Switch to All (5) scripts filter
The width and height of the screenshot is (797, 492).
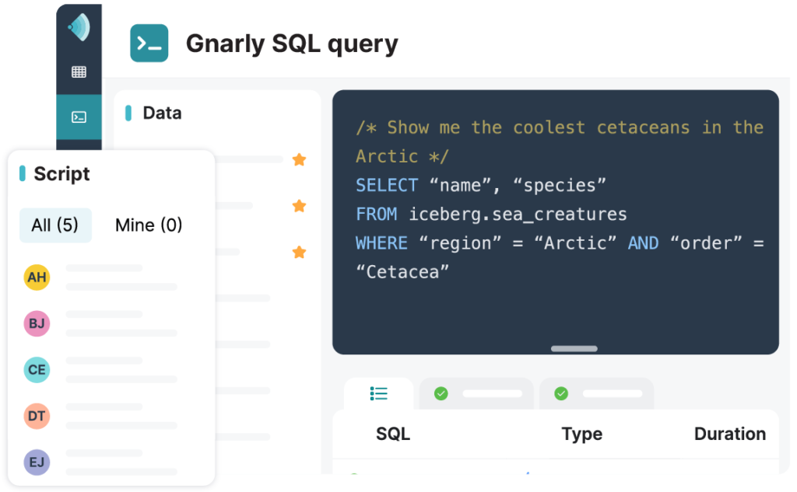(55, 225)
